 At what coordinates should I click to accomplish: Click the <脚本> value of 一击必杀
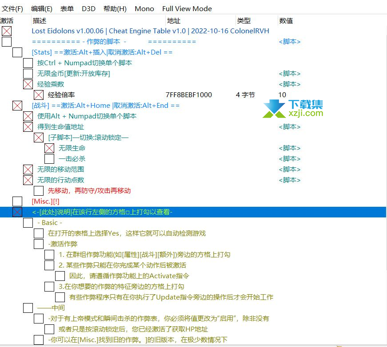tap(290, 159)
